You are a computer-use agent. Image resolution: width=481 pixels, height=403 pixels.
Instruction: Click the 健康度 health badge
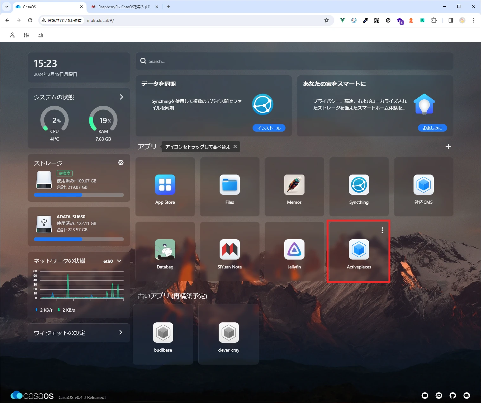65,173
